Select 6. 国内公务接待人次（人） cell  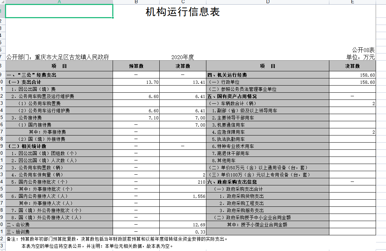59,196
